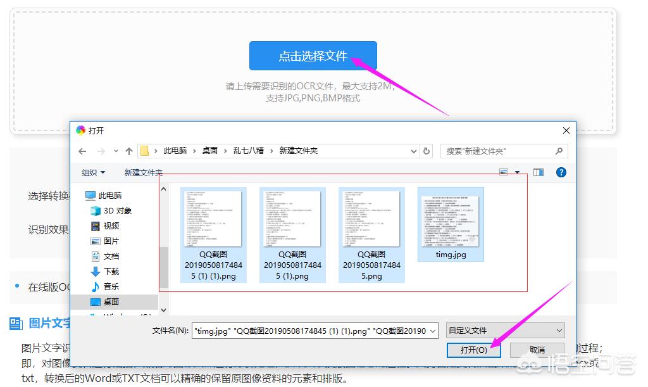648x387 pixels.
Task: Open view options dropdown arrow
Action: point(517,172)
